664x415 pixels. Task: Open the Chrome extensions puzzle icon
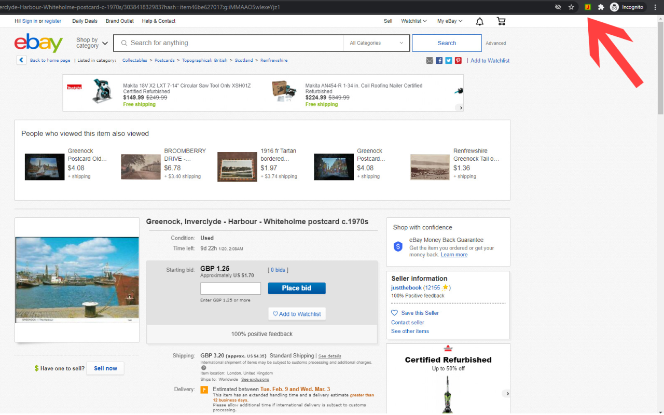601,7
